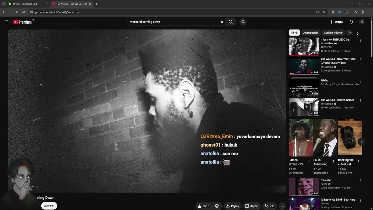Open options menu for maalesef video

(360, 181)
